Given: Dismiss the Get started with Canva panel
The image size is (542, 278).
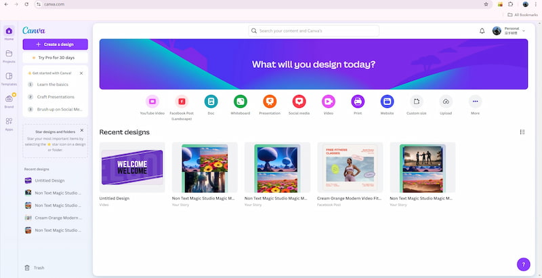Looking at the screenshot, I should 81,73.
